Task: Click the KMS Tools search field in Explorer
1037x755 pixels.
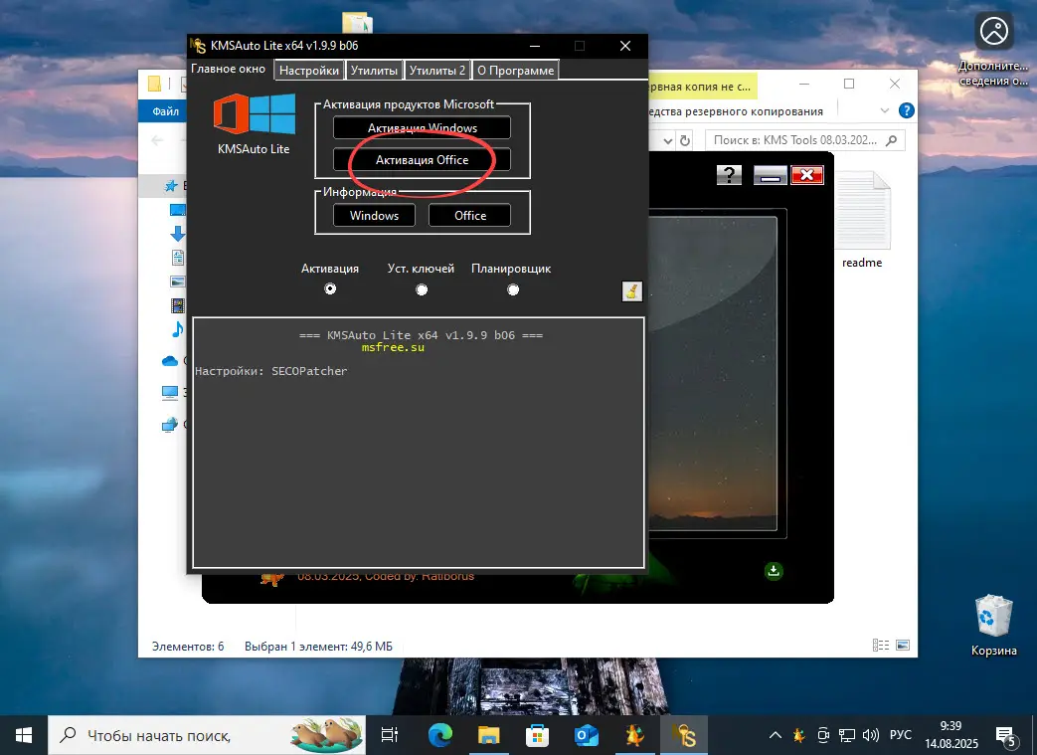Action: coord(795,141)
